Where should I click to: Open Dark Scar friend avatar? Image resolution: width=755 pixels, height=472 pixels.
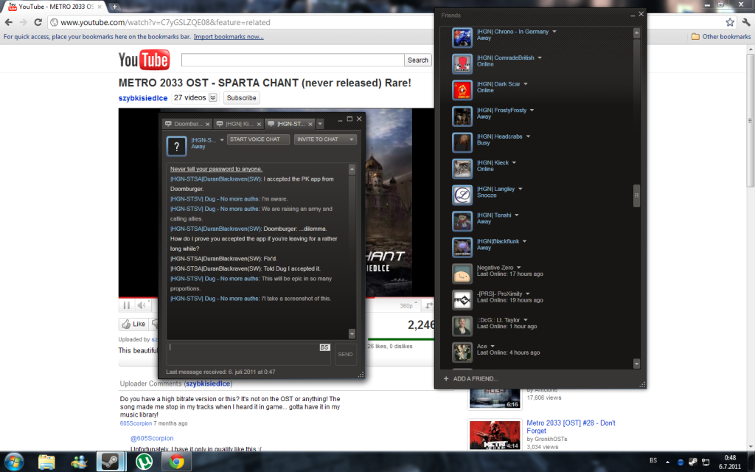pyautogui.click(x=462, y=90)
